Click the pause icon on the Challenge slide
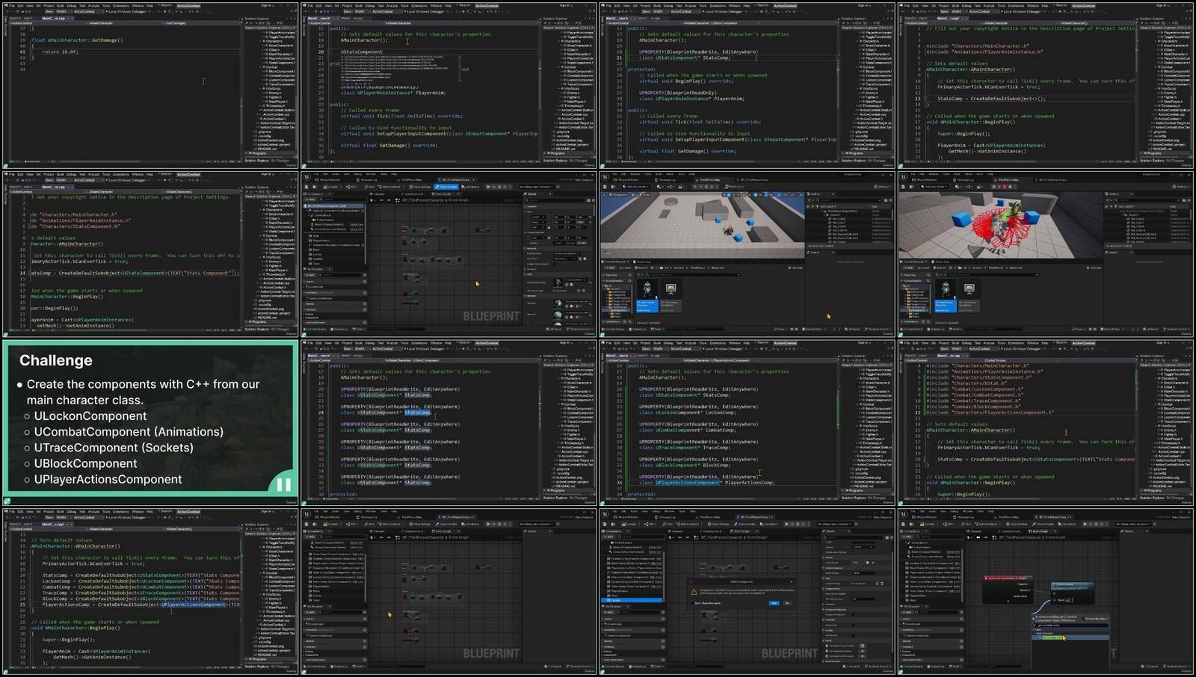The width and height of the screenshot is (1196, 677). [x=284, y=483]
